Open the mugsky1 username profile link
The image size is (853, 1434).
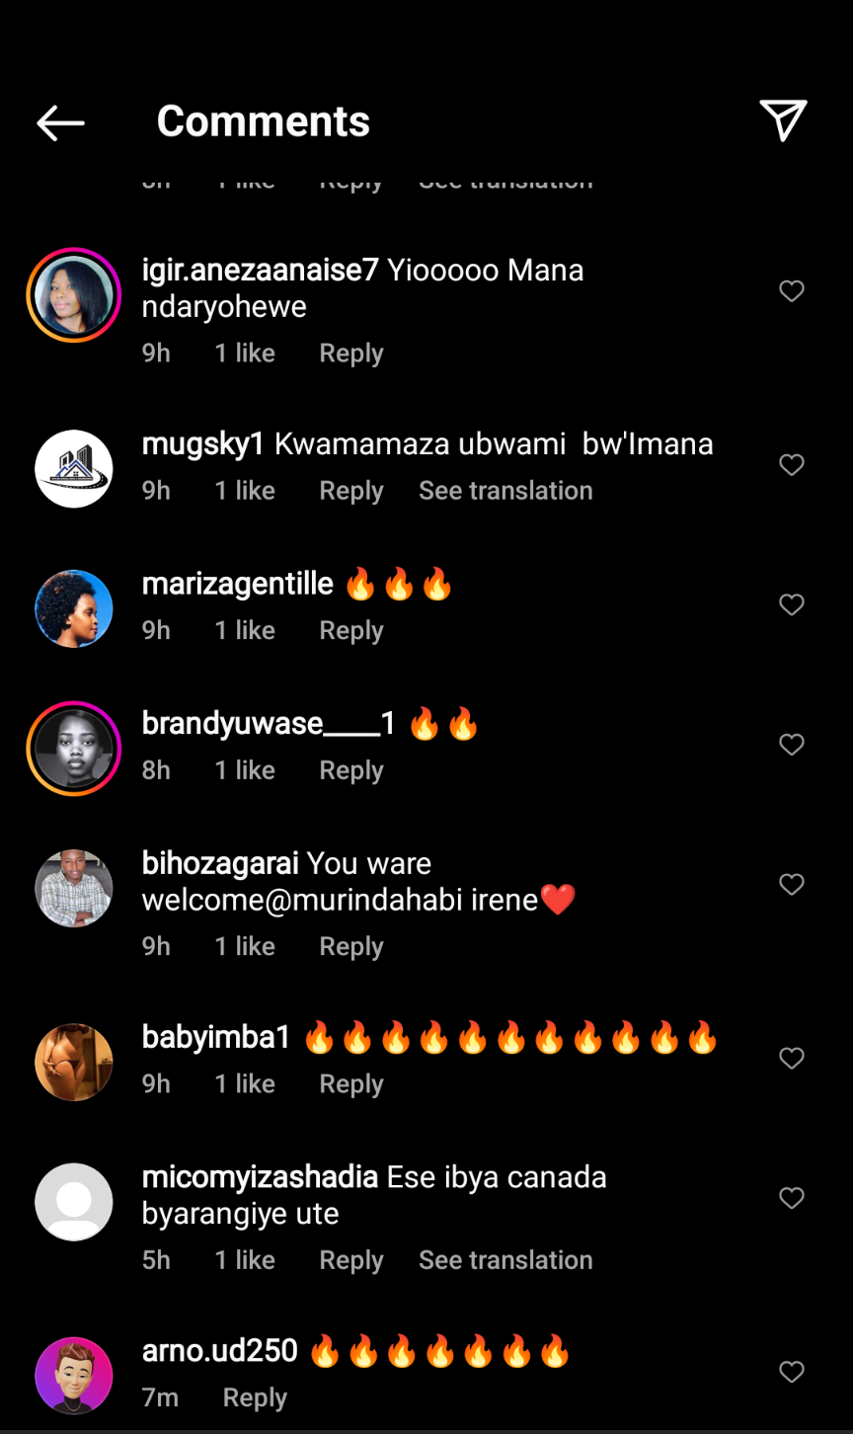(202, 444)
